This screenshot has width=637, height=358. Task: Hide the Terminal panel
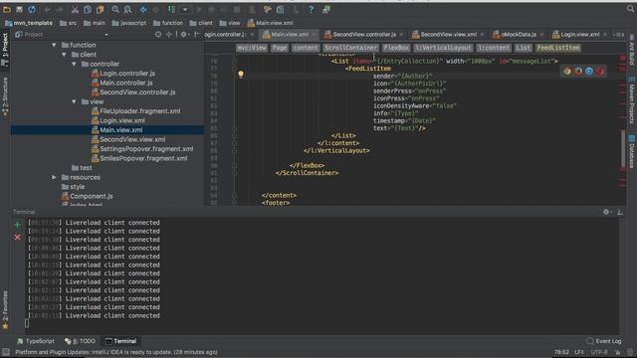[619, 212]
